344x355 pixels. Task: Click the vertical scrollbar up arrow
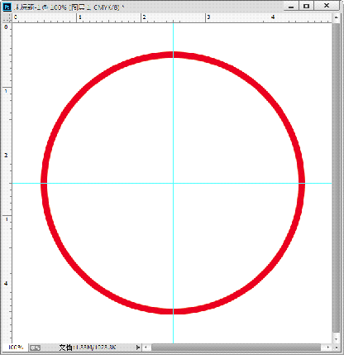point(336,17)
